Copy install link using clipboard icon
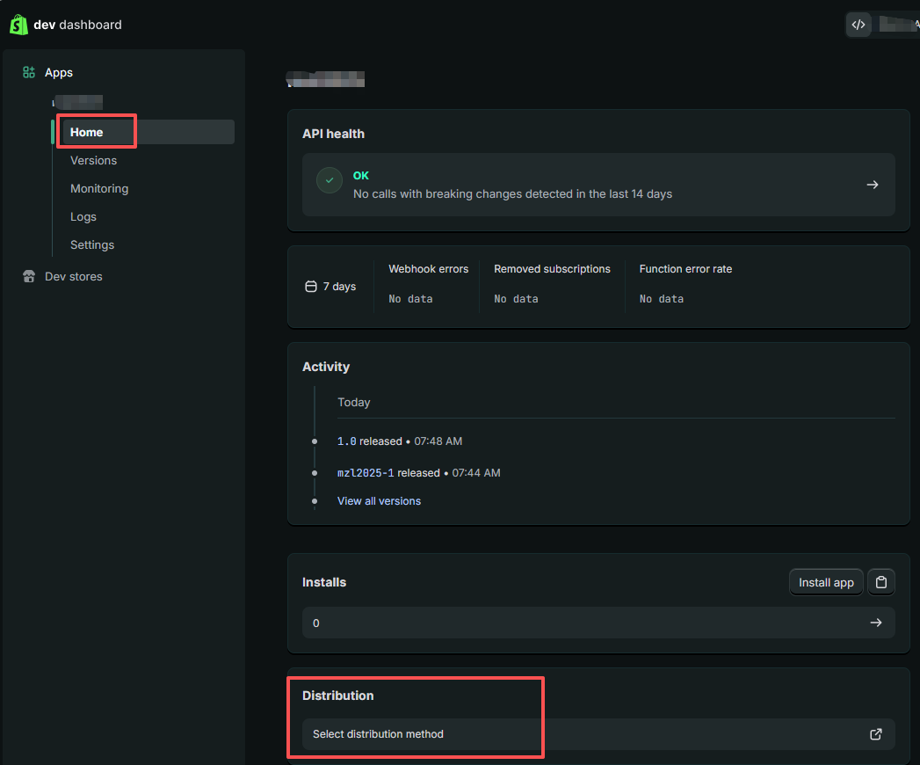Image resolution: width=920 pixels, height=765 pixels. pos(881,582)
